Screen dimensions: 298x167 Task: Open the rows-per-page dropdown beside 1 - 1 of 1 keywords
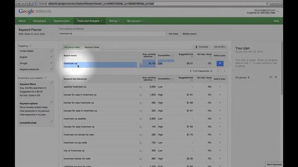point(211,71)
